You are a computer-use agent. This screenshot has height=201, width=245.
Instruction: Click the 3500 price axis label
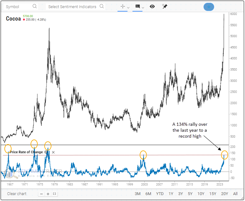coord(233,70)
